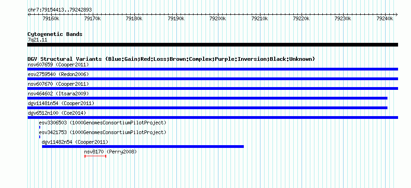
Task: Click the nsv464602 (Itsara2009) gain bar
Action: point(207,98)
